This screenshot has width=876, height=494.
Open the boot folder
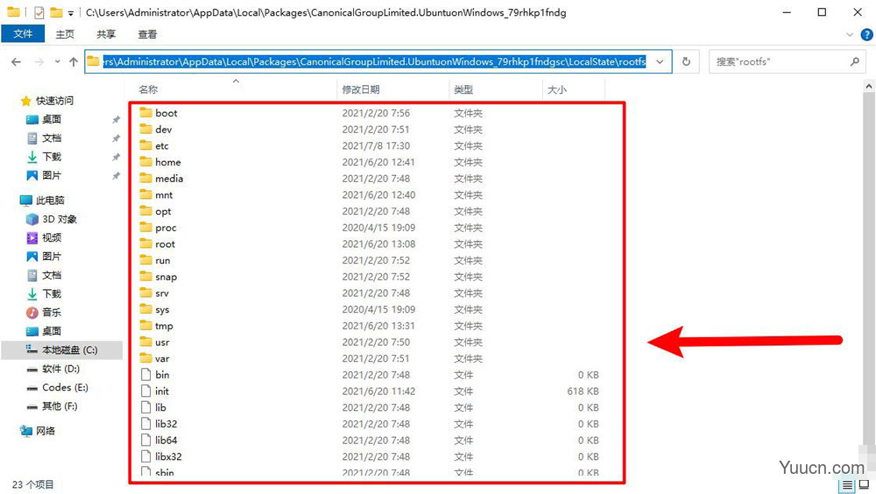click(x=166, y=113)
